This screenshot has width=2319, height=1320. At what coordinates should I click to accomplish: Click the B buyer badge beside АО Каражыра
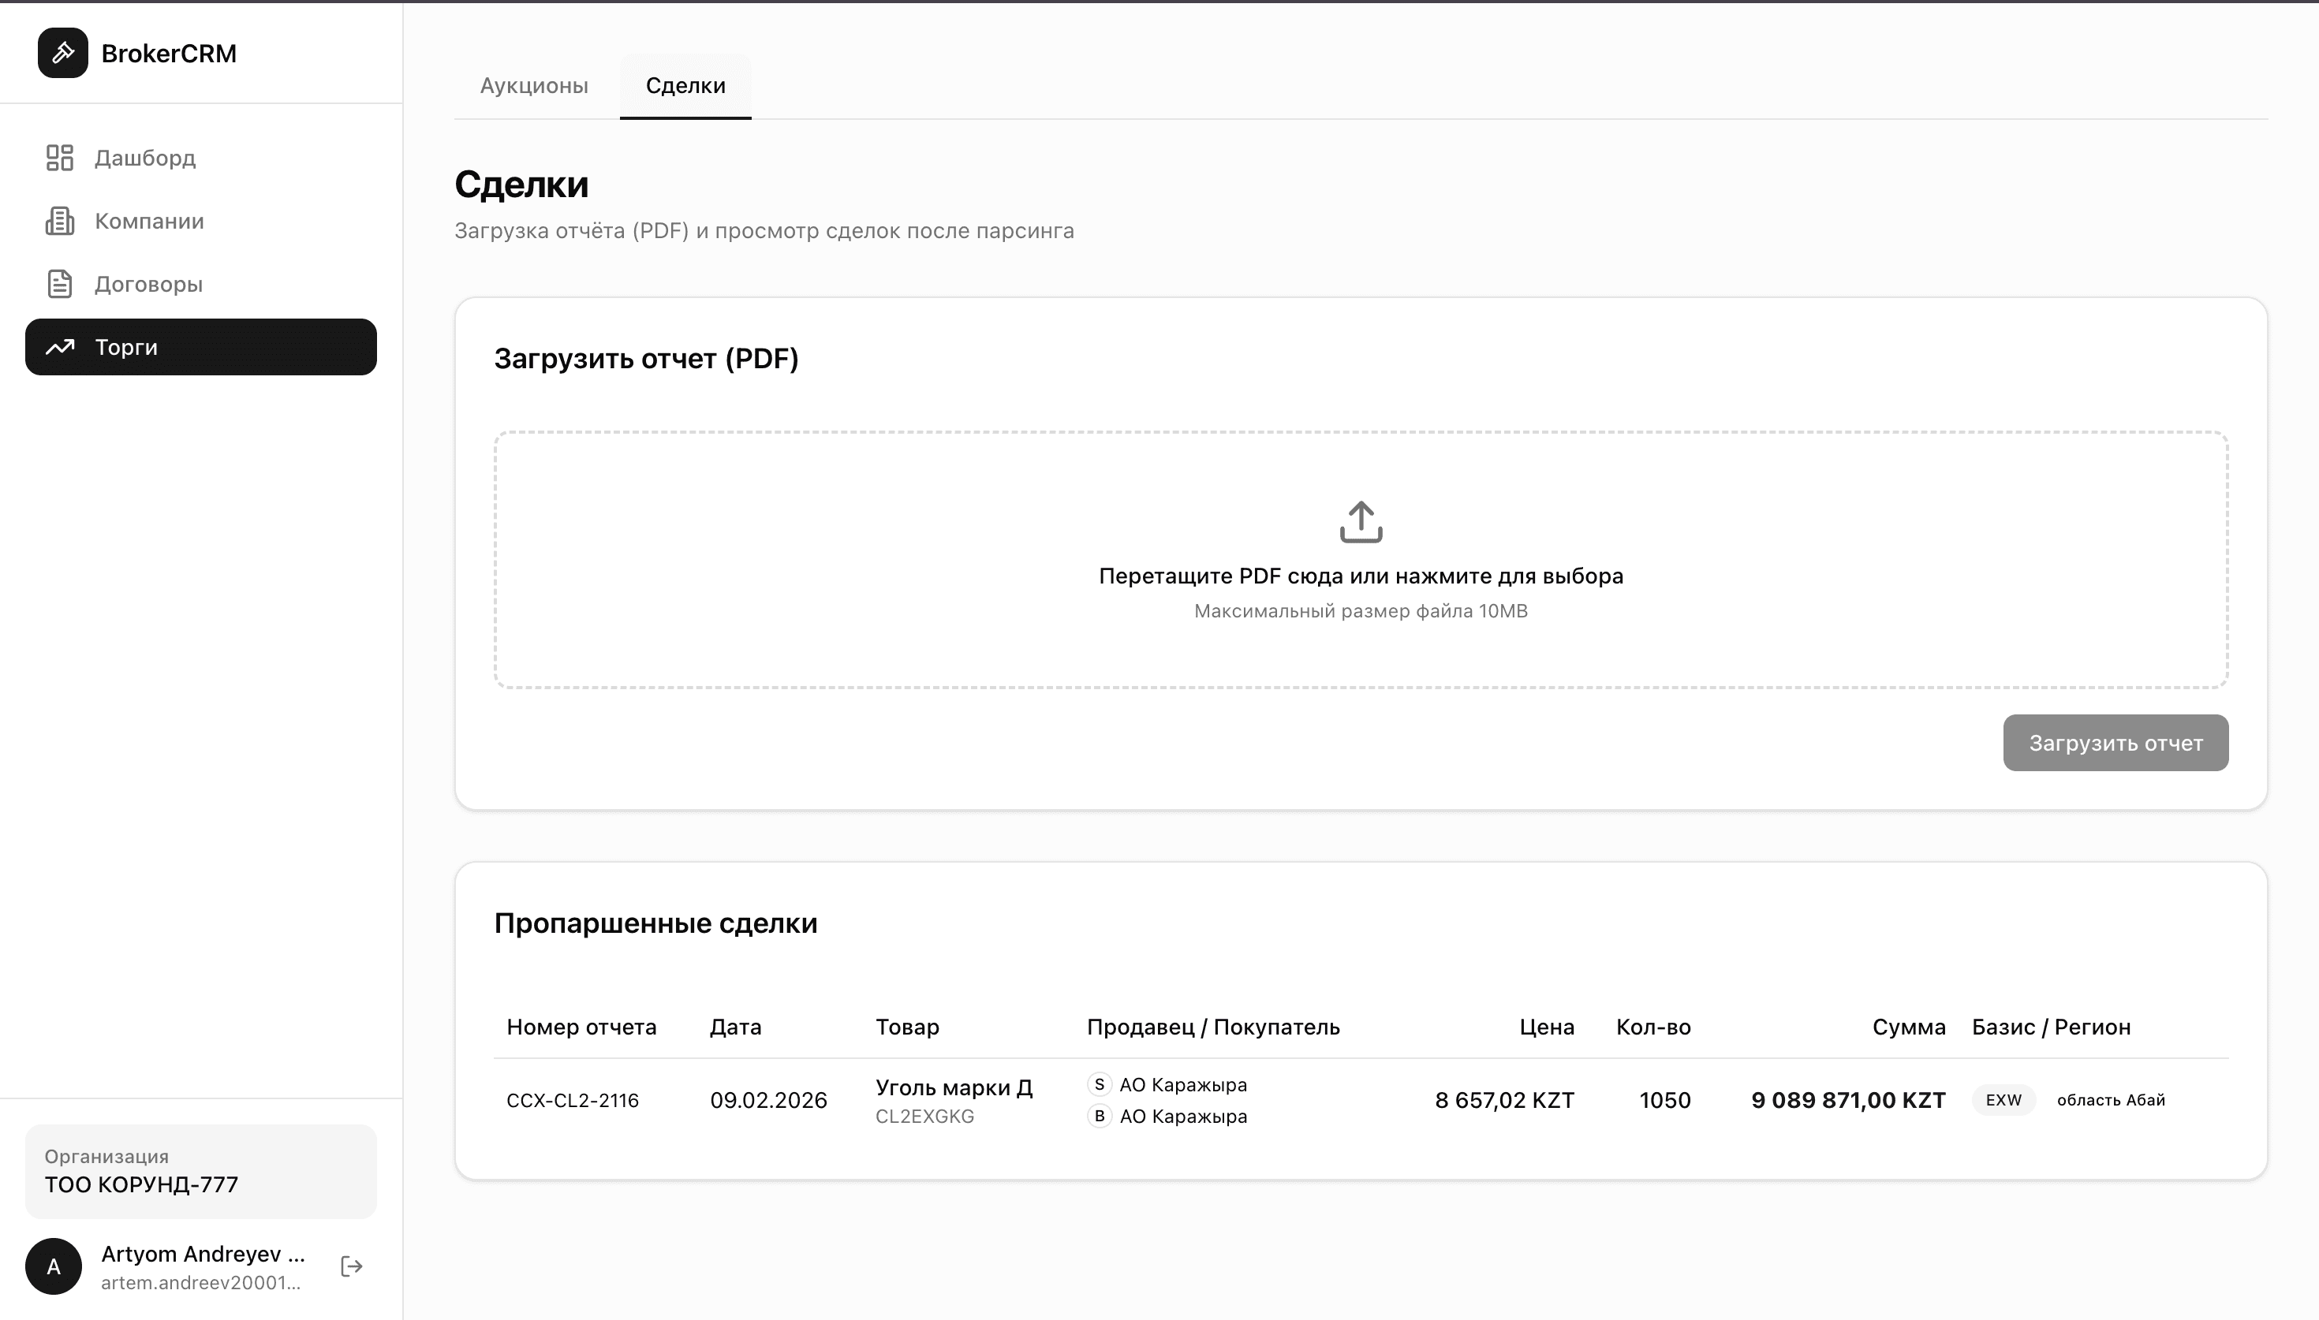pyautogui.click(x=1100, y=1117)
